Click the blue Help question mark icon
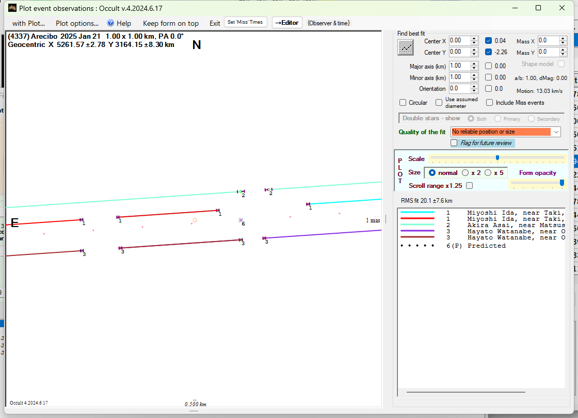This screenshot has height=418, width=578. click(110, 23)
